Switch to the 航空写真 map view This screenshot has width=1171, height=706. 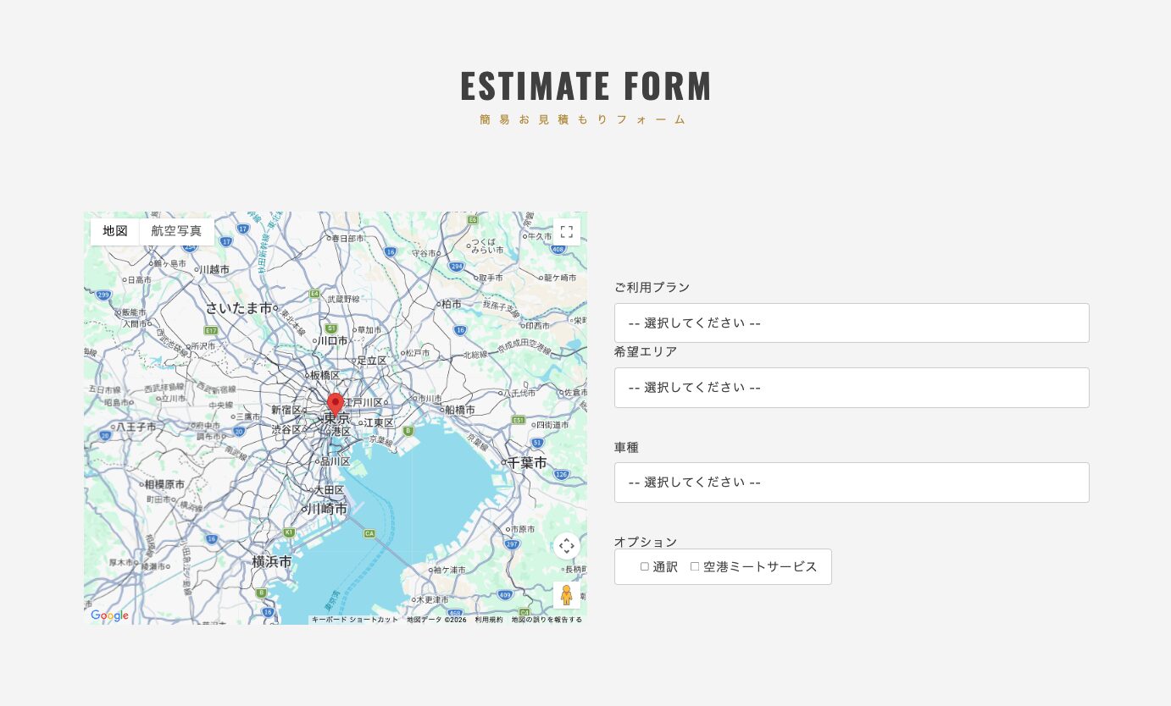(x=176, y=231)
